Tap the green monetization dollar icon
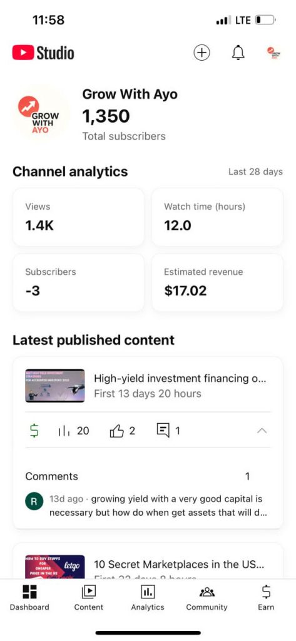The height and width of the screenshot is (641, 296). click(x=35, y=431)
